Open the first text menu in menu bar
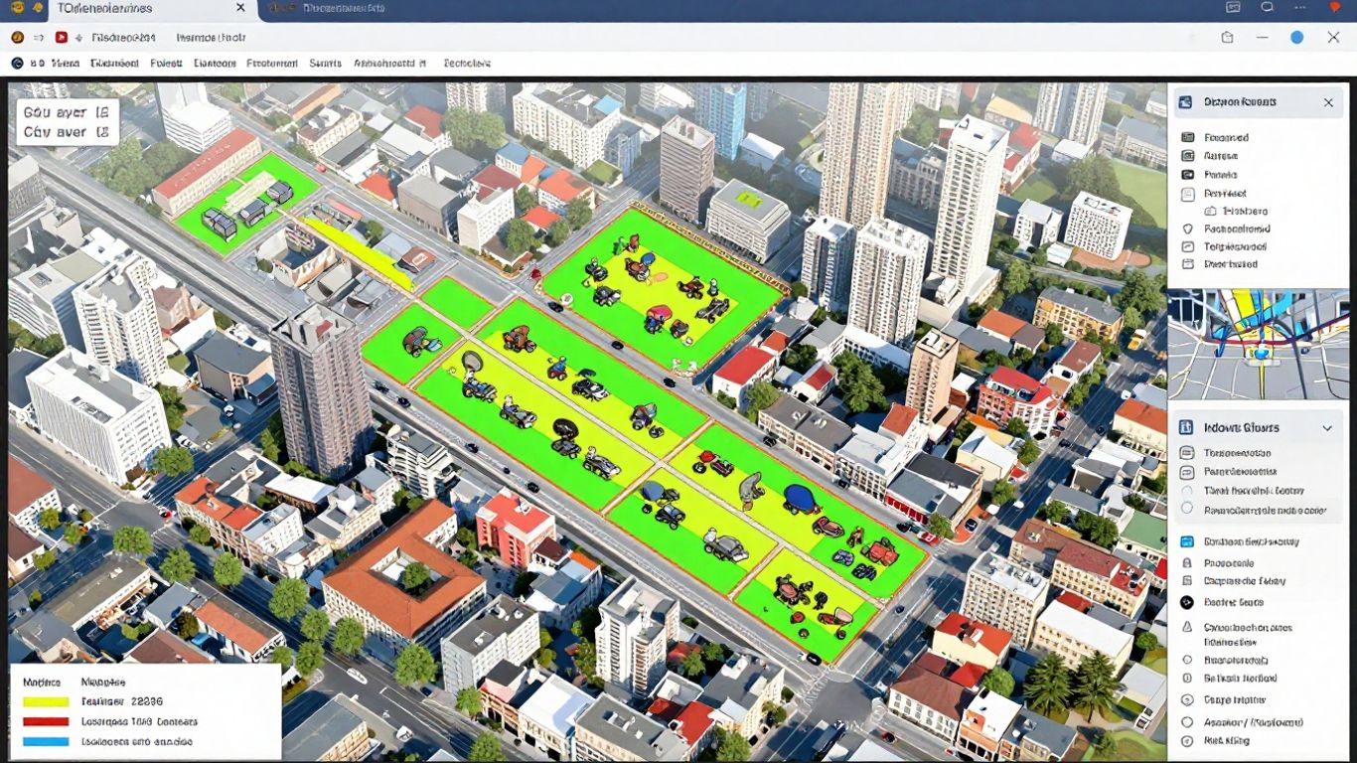The image size is (1357, 763). 65,63
